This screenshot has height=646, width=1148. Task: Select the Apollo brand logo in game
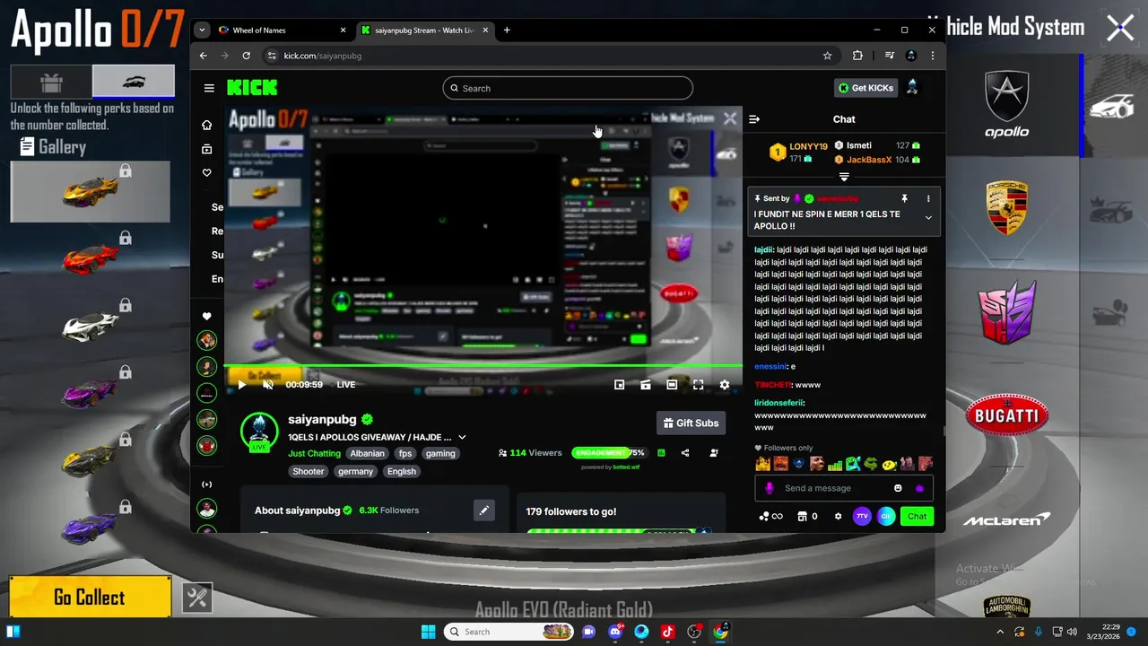pyautogui.click(x=1006, y=105)
